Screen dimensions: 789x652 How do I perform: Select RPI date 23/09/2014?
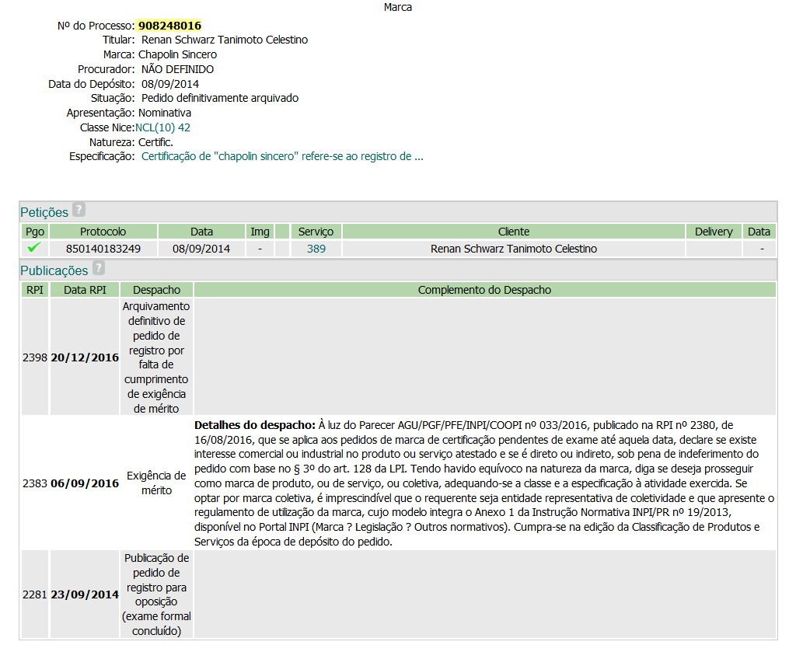(85, 594)
